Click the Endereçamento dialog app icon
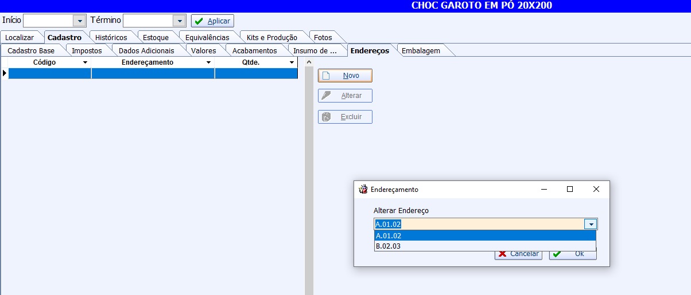This screenshot has height=295, width=691. coord(363,189)
